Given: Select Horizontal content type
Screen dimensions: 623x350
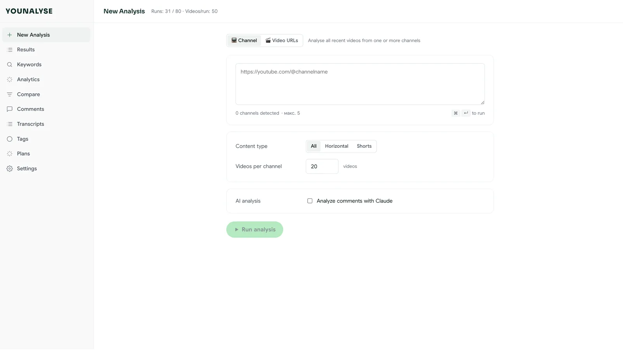Looking at the screenshot, I should point(337,146).
